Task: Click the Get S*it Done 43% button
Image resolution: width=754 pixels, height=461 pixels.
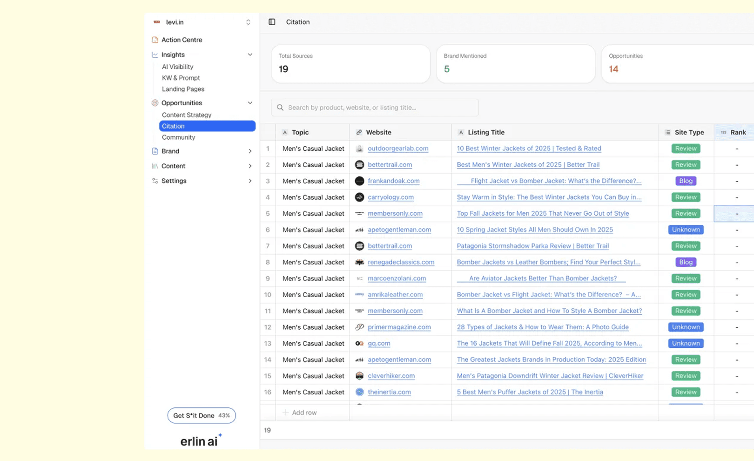Action: point(202,415)
